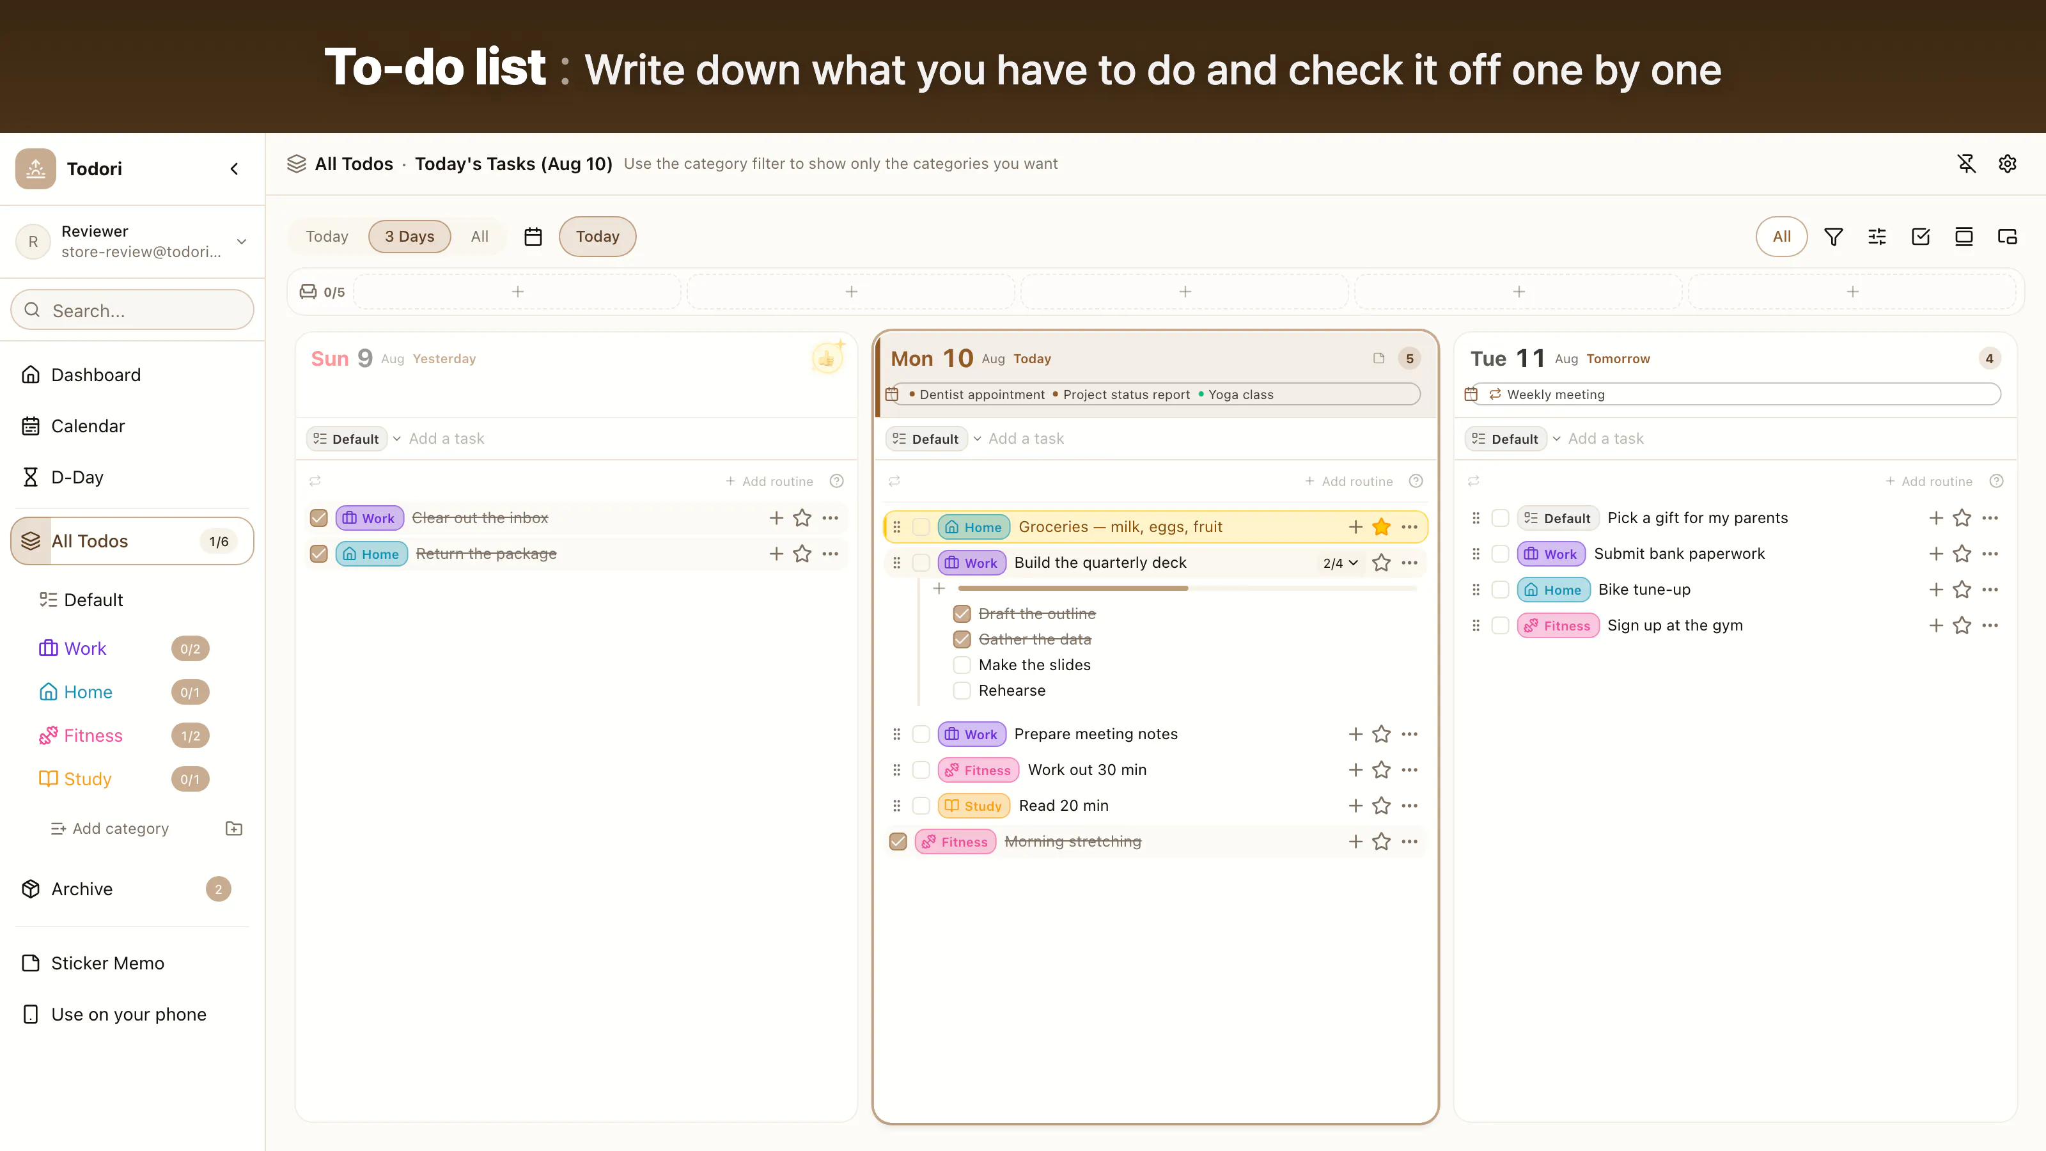
Task: Collapse the sidebar with the chevron
Action: coord(234,168)
